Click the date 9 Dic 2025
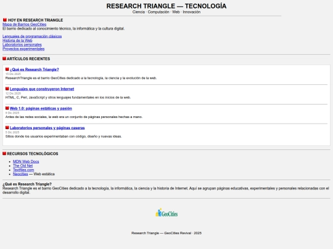 pos(12,113)
